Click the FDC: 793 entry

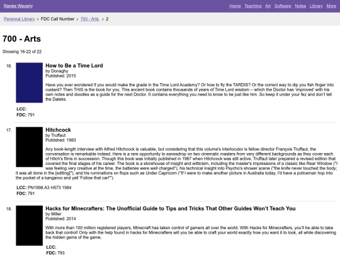pos(55,253)
